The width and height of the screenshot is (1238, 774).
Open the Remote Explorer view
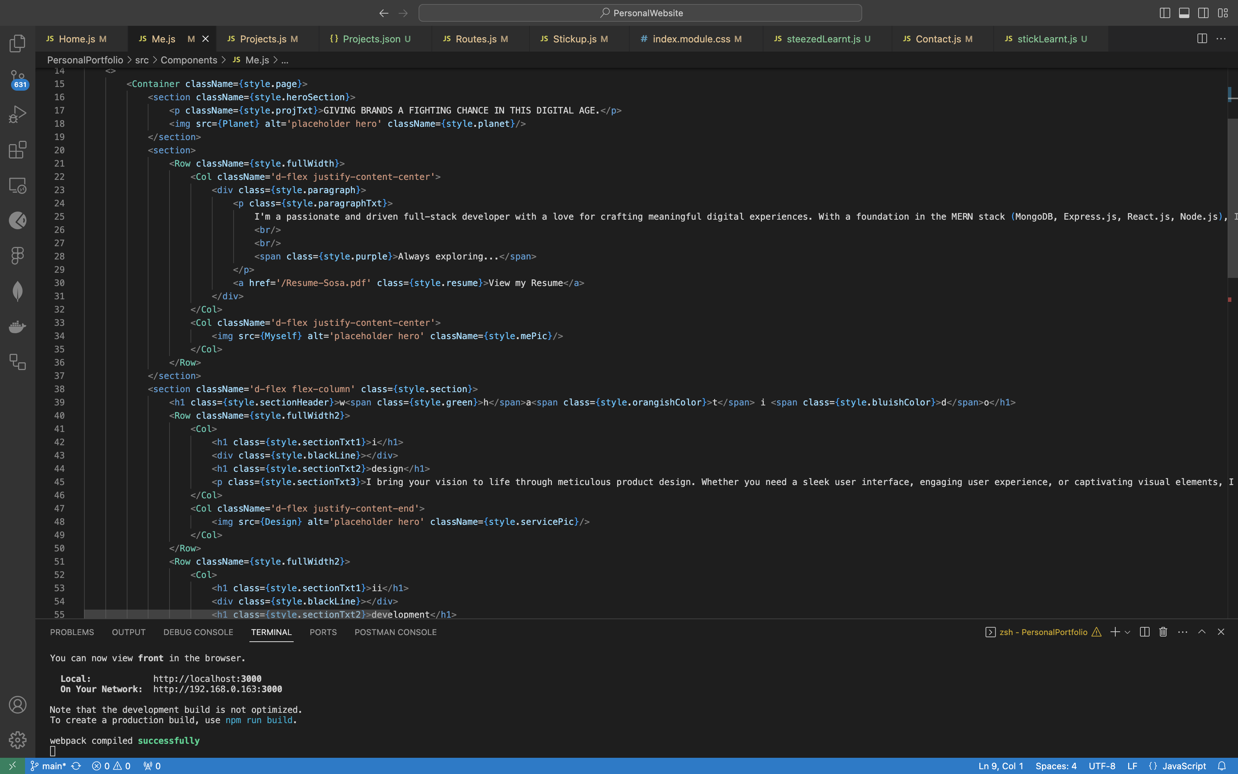coord(17,185)
